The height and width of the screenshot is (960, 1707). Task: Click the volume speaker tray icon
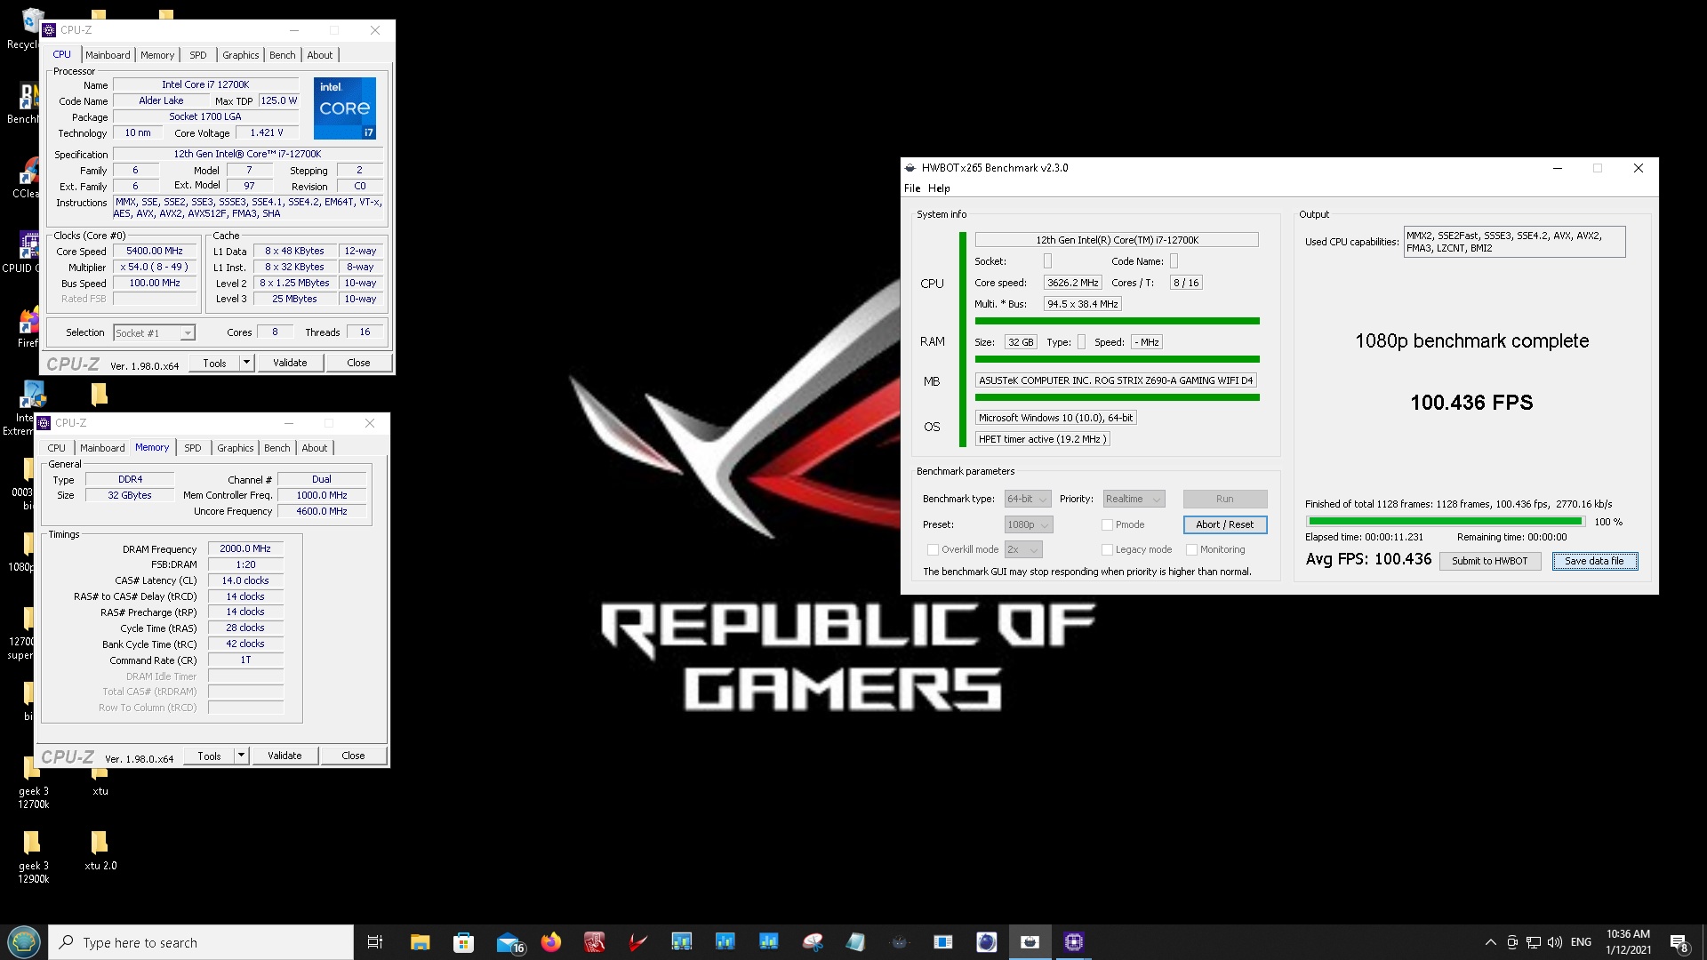pyautogui.click(x=1555, y=942)
